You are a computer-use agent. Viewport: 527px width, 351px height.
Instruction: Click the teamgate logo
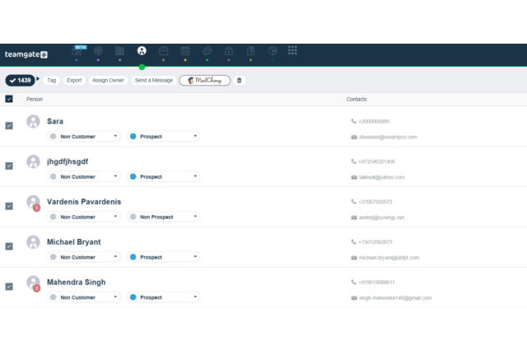(x=26, y=54)
